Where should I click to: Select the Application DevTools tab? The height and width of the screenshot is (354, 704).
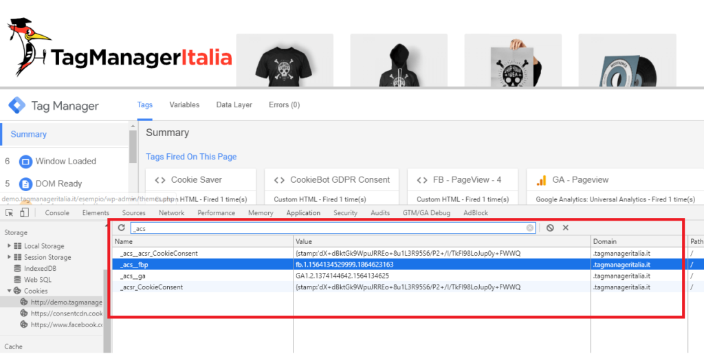[303, 212]
